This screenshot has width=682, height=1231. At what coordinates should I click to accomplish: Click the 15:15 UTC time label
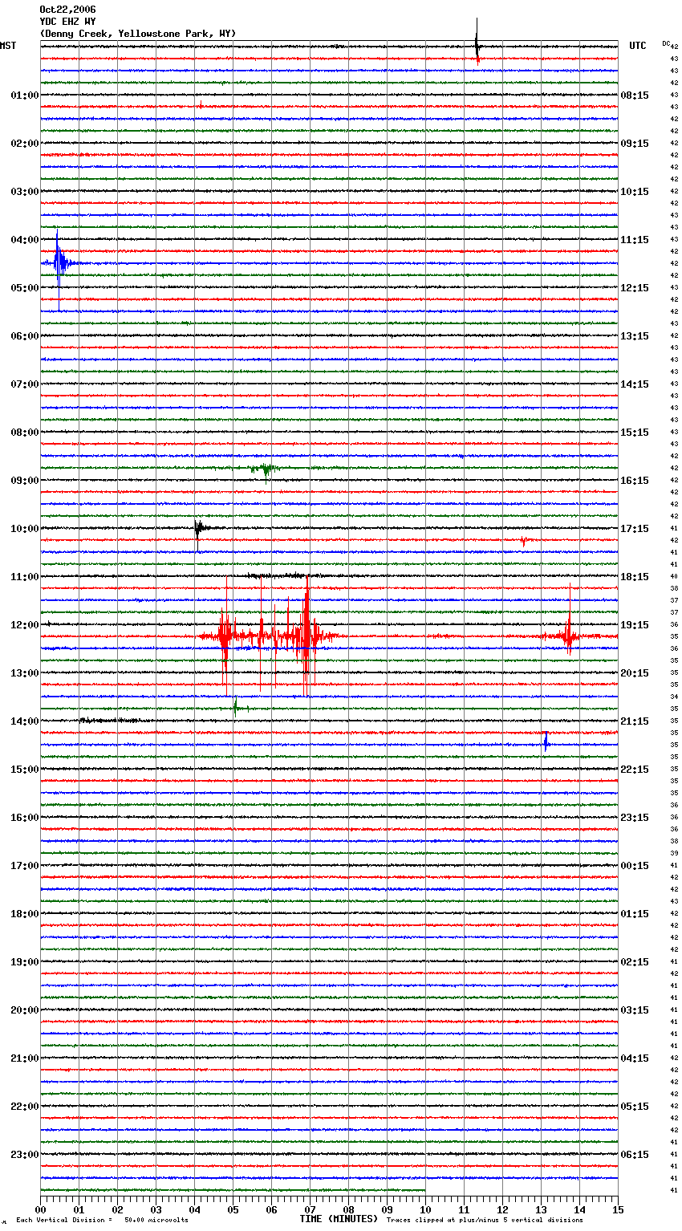click(x=635, y=433)
